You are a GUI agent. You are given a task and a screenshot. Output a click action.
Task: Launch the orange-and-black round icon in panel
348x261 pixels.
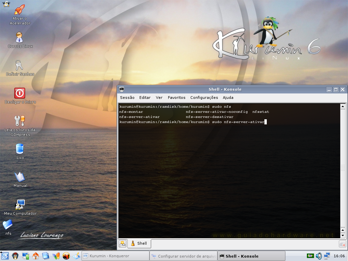click(x=66, y=256)
